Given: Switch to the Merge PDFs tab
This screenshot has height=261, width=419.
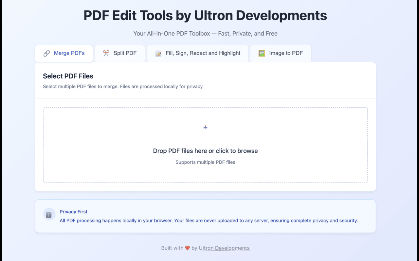Looking at the screenshot, I should 64,54.
